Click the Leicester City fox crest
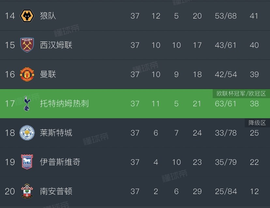Screen dimensions: 270x208 tap(27, 133)
